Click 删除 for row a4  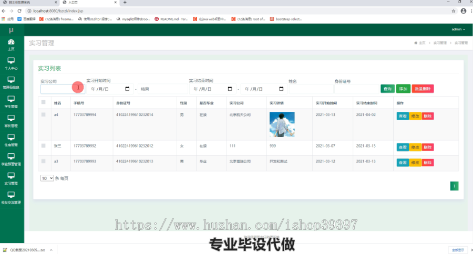[428, 116]
